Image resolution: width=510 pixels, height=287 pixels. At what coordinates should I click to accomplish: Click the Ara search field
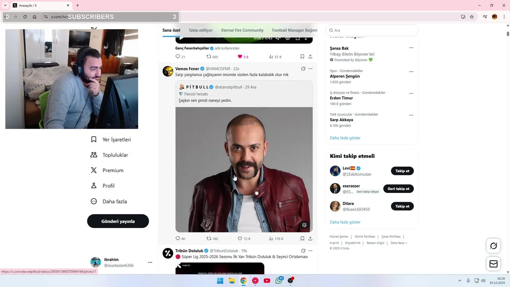point(372,30)
